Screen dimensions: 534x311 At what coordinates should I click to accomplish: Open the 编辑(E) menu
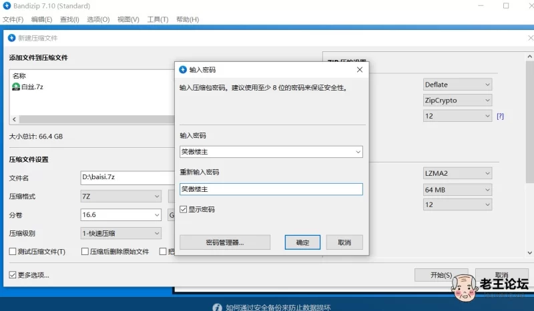pos(41,19)
